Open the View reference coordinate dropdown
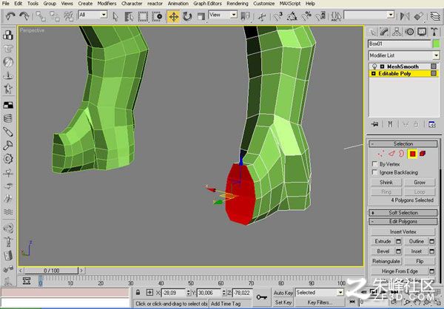 tap(223, 15)
